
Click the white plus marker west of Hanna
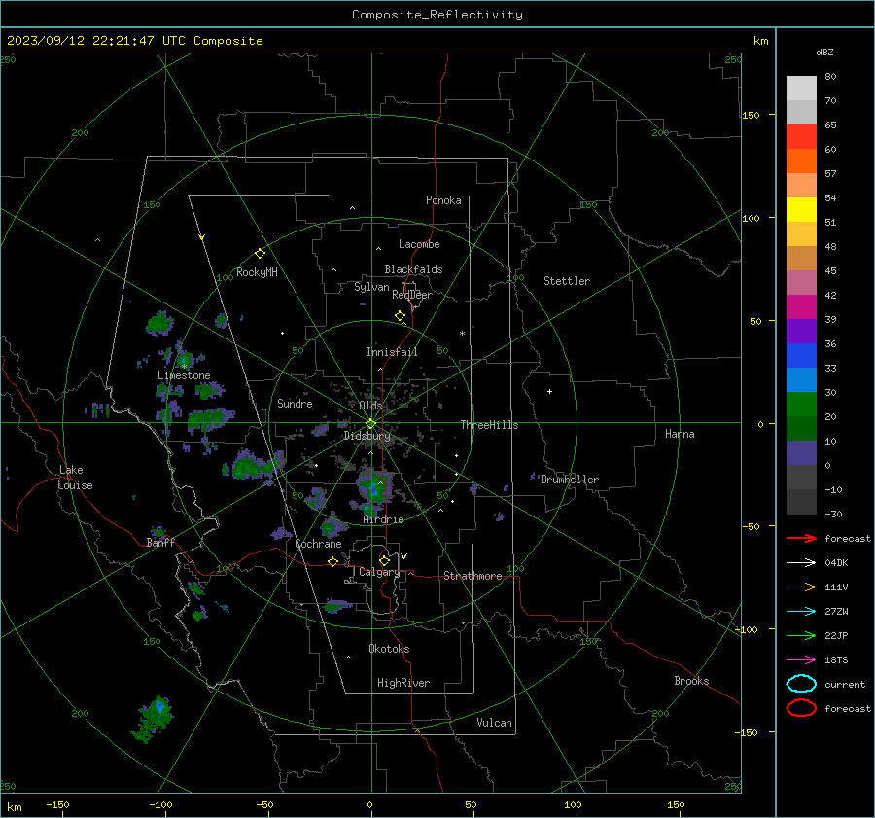pyautogui.click(x=549, y=391)
